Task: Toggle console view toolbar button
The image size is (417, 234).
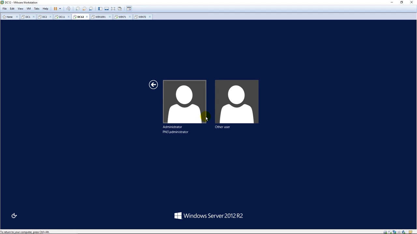Action: tap(129, 8)
